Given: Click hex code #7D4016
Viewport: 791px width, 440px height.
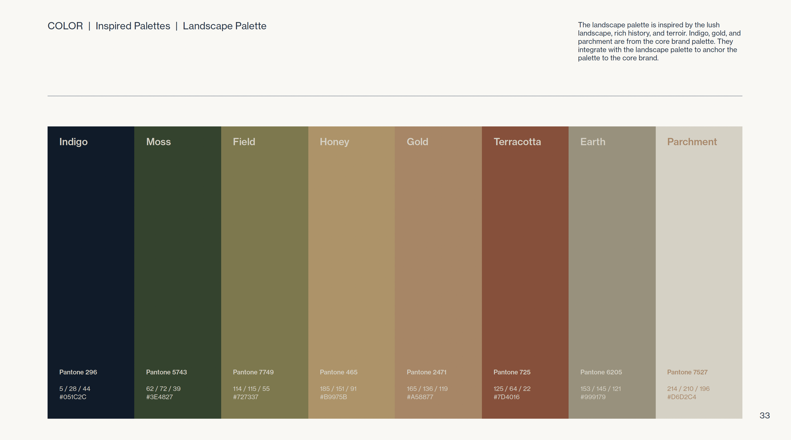Looking at the screenshot, I should click(x=506, y=397).
